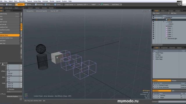Viewport: 186px width, 104px height.
Task: Open the Select menu
Action: tap(10, 1)
